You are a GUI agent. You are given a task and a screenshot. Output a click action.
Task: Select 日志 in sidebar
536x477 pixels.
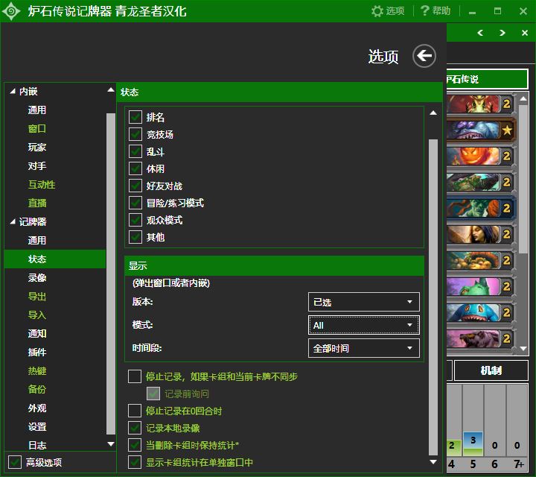pyautogui.click(x=37, y=445)
